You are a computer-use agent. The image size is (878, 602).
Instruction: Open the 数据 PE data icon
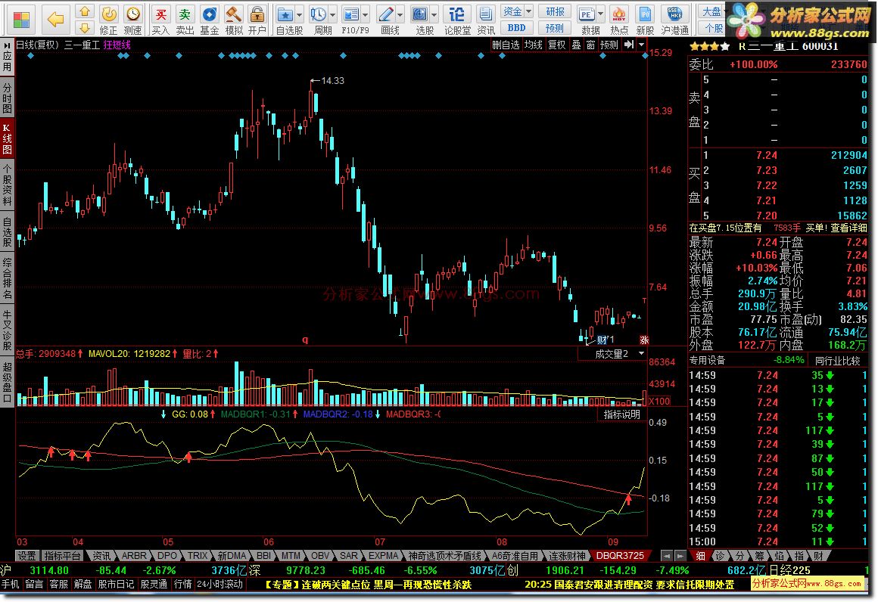point(587,14)
